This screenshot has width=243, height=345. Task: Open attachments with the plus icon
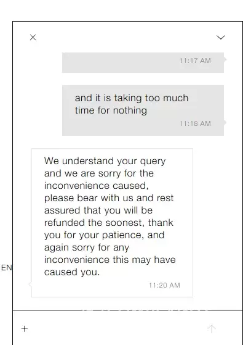click(x=25, y=329)
